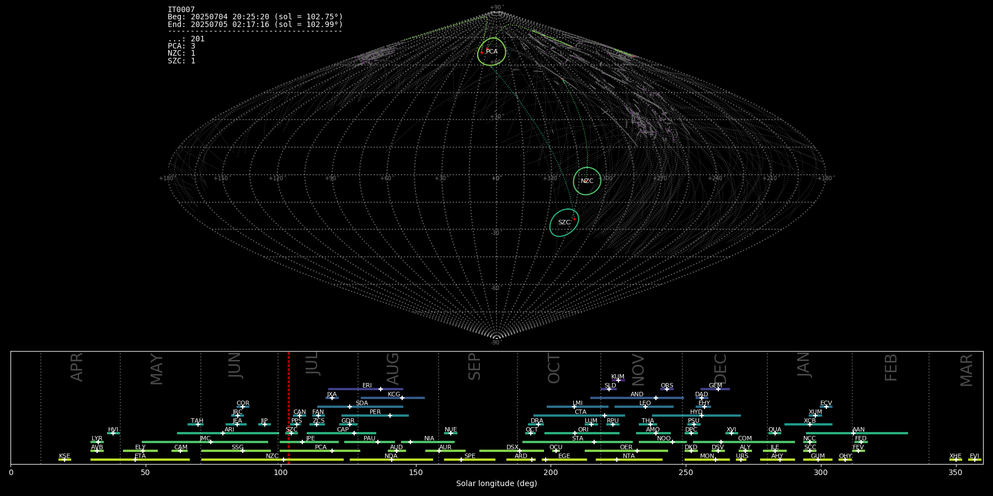Click the AAN shower label in the timeline
The height and width of the screenshot is (496, 993).
click(x=858, y=429)
